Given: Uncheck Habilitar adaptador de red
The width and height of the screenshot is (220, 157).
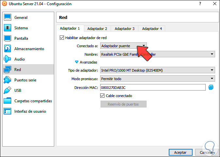Looking at the screenshot, I should tap(62, 38).
